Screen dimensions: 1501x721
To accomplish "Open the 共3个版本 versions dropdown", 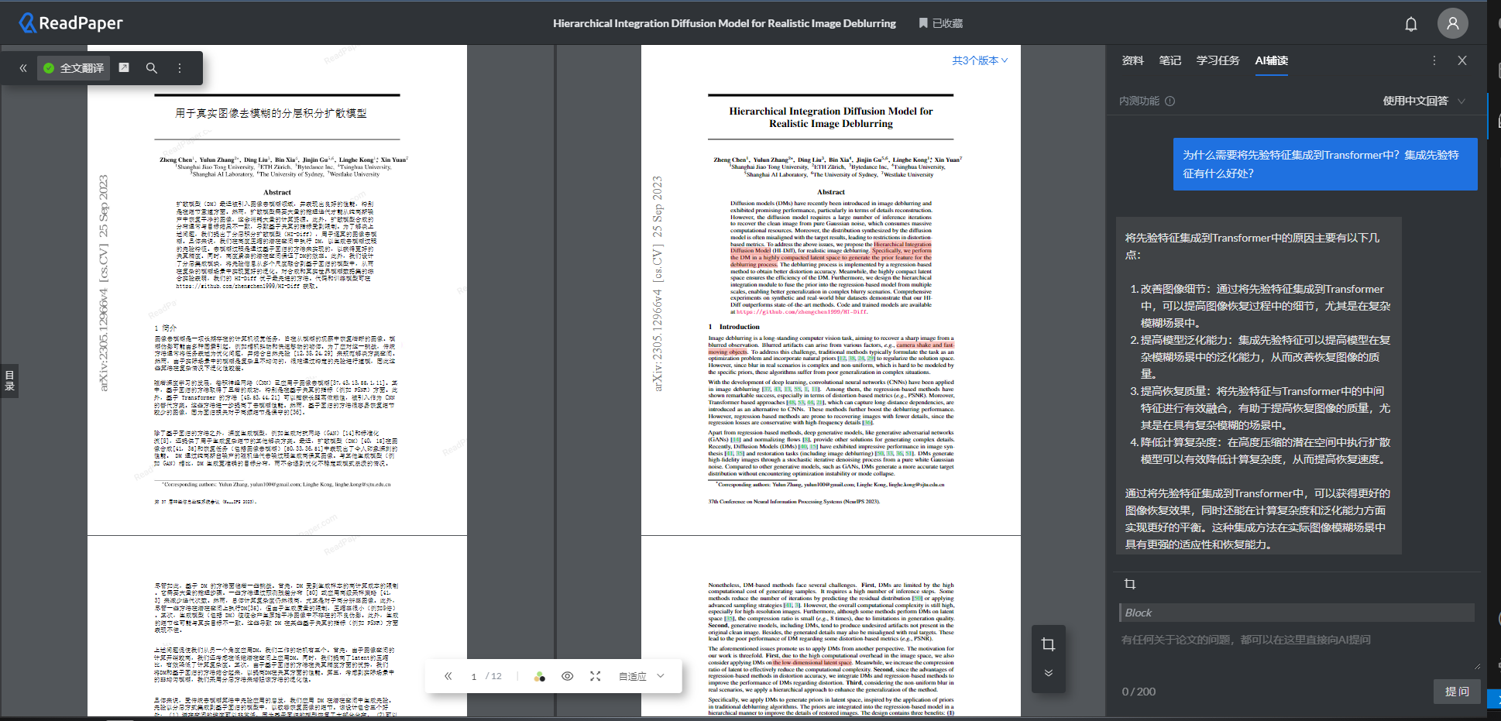I will pyautogui.click(x=979, y=60).
